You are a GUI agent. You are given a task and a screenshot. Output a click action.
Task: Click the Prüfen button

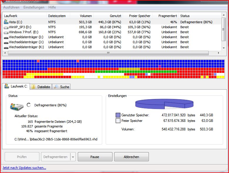(x=22, y=157)
